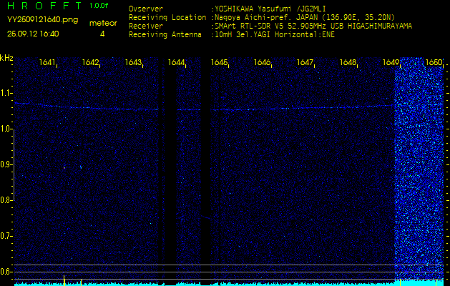
Task: Select the 1644 time marker
Action: click(177, 63)
